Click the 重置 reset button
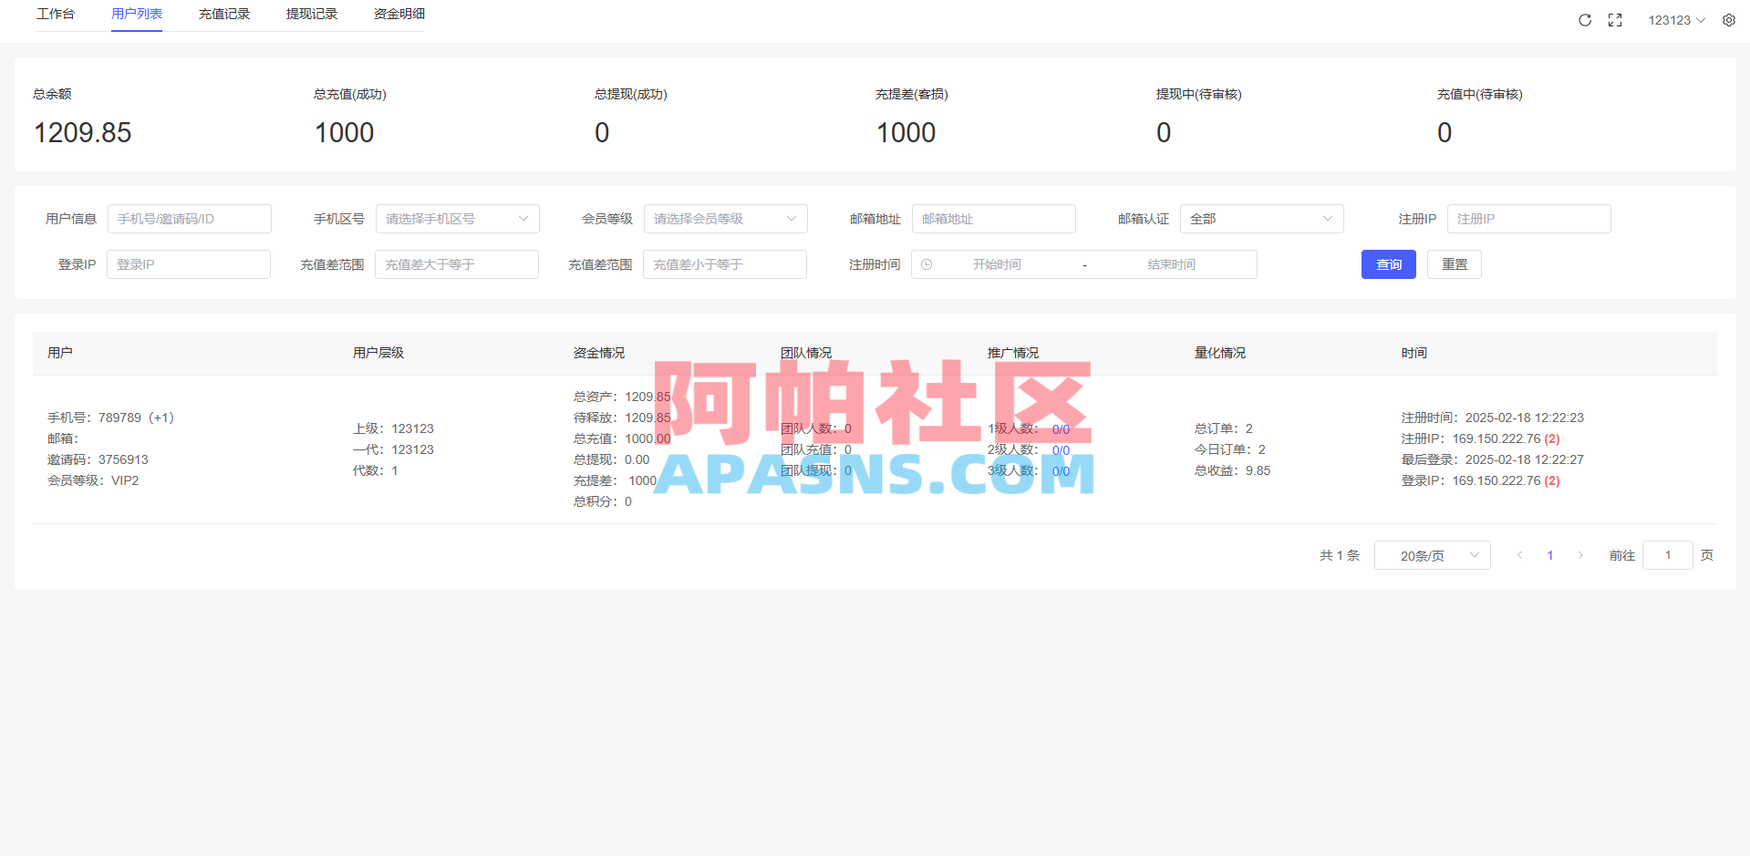 tap(1454, 263)
